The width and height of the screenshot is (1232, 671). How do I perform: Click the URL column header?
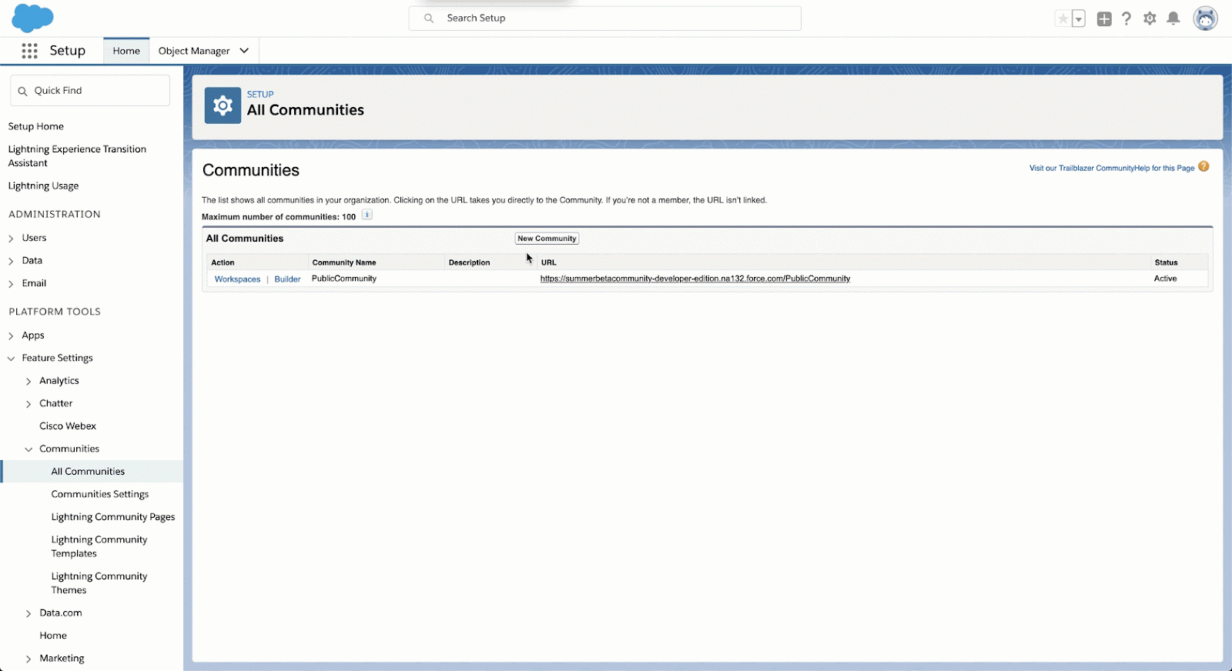548,262
